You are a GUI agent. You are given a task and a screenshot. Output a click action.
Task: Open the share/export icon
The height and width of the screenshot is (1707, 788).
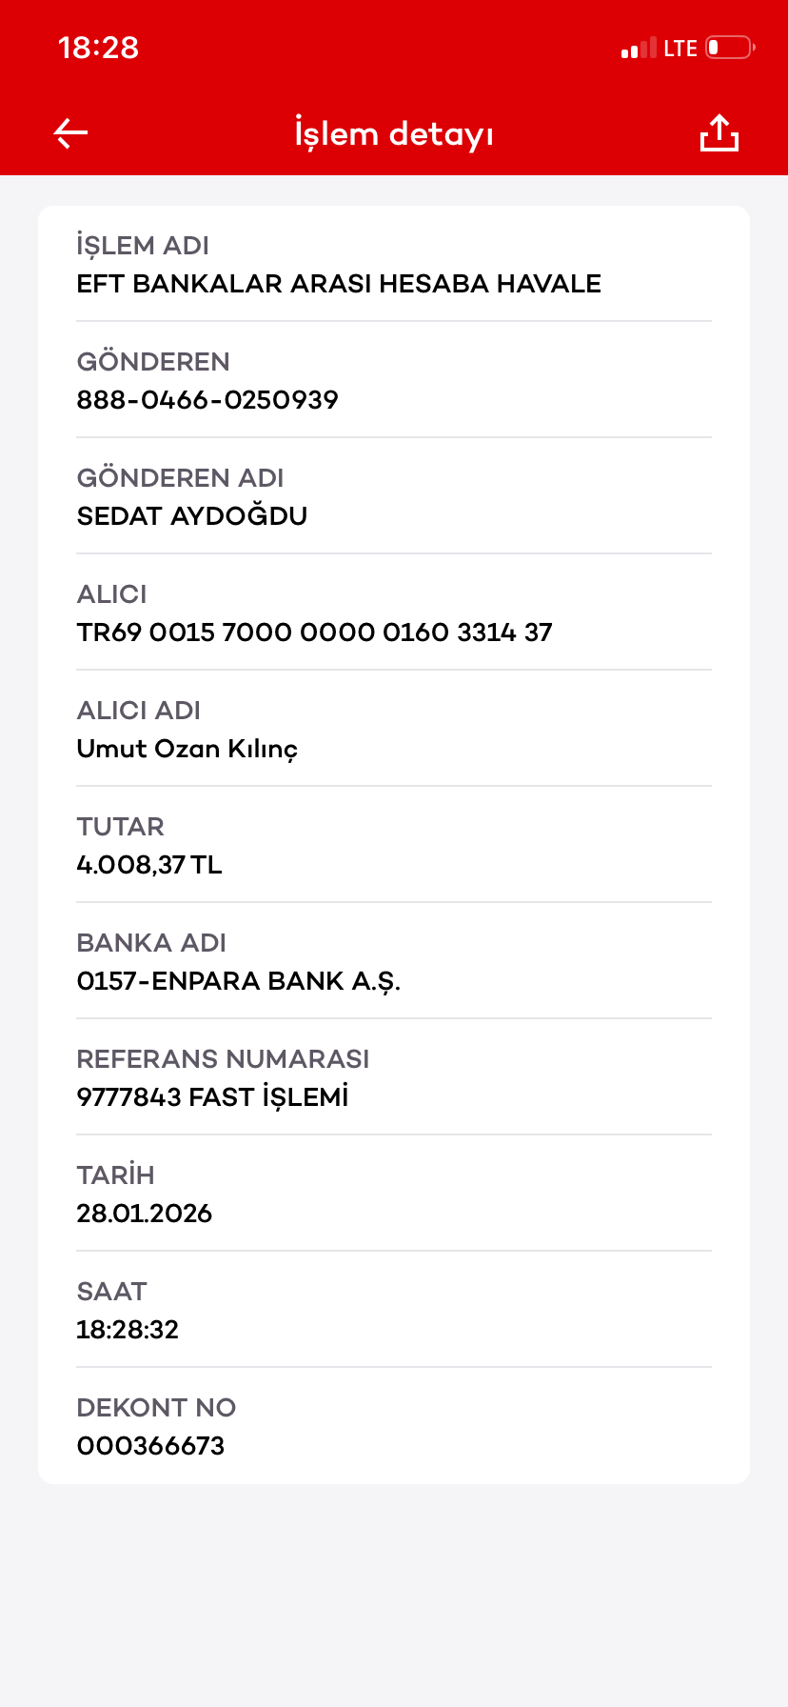(719, 133)
